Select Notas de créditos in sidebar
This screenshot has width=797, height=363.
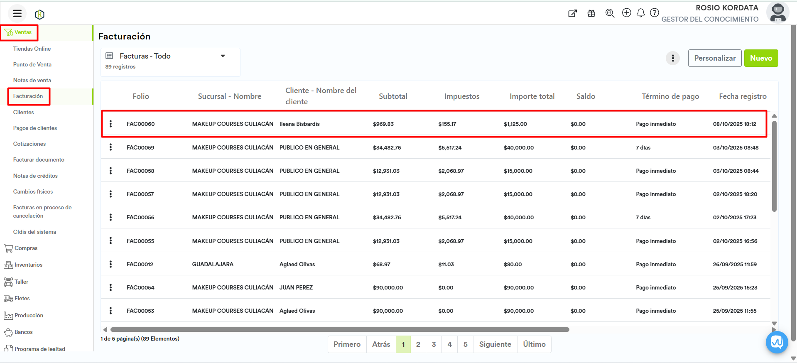tap(35, 176)
